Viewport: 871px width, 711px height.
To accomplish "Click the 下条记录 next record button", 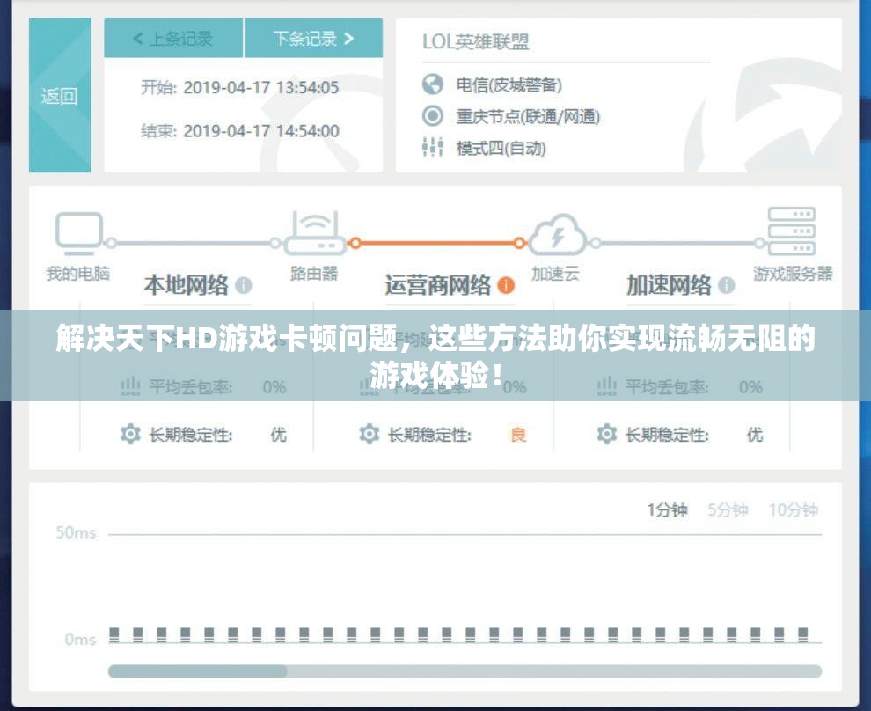I will pos(314,39).
